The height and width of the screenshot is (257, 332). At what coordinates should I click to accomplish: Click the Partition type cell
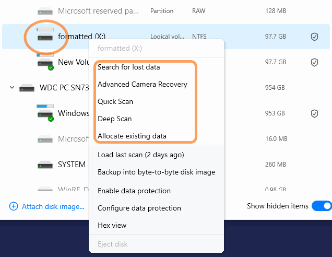(162, 11)
